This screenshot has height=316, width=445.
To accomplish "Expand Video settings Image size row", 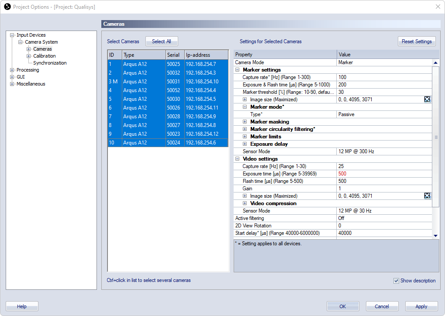I will [245, 196].
